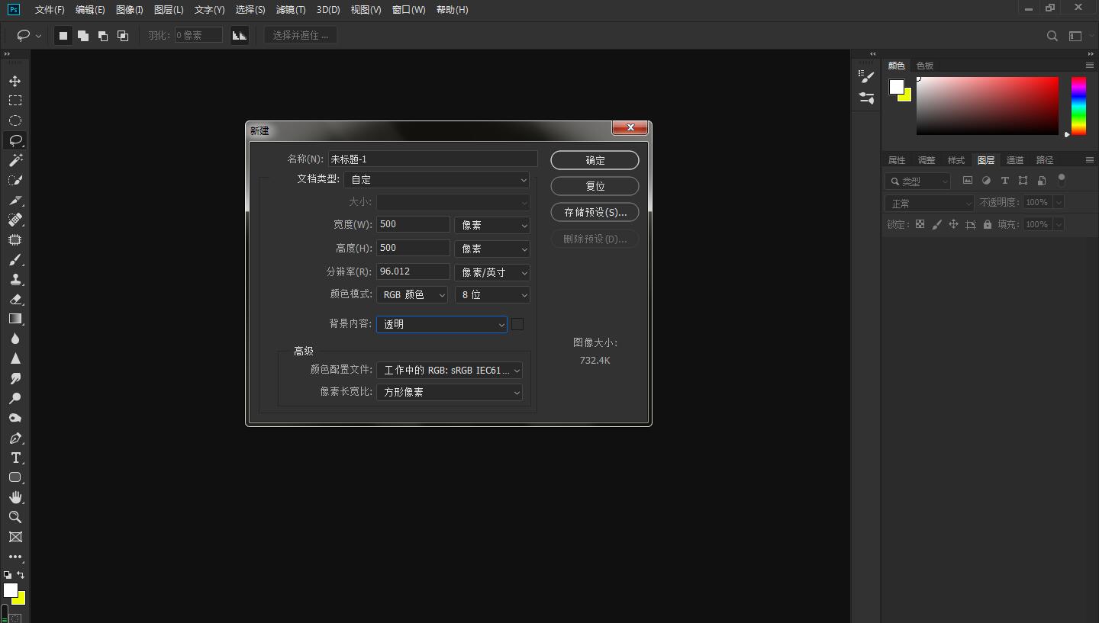This screenshot has width=1099, height=623.
Task: Switch to the 通道 panel tab
Action: pyautogui.click(x=1015, y=160)
